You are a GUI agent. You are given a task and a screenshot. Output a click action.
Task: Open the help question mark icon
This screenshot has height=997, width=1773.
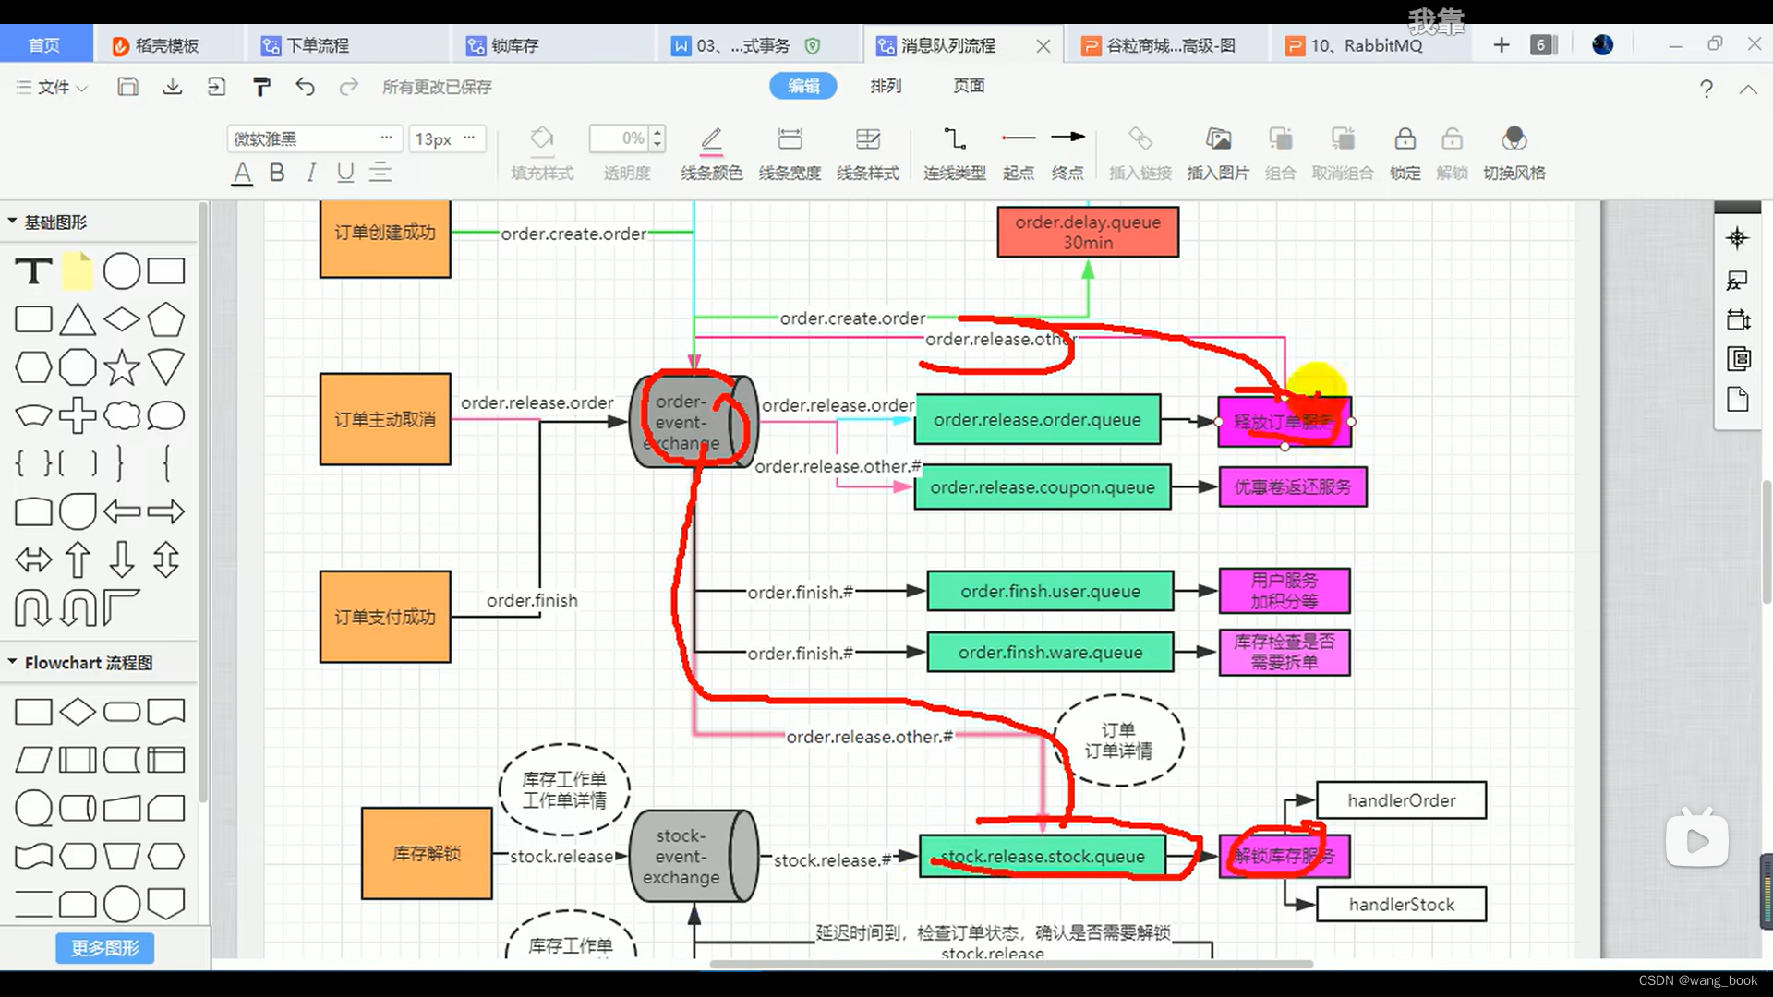coord(1707,89)
